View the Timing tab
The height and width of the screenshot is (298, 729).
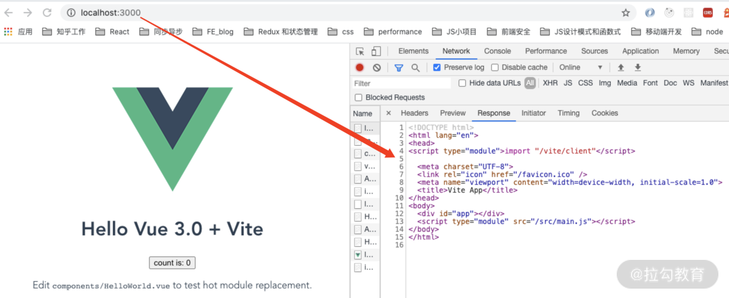(569, 113)
